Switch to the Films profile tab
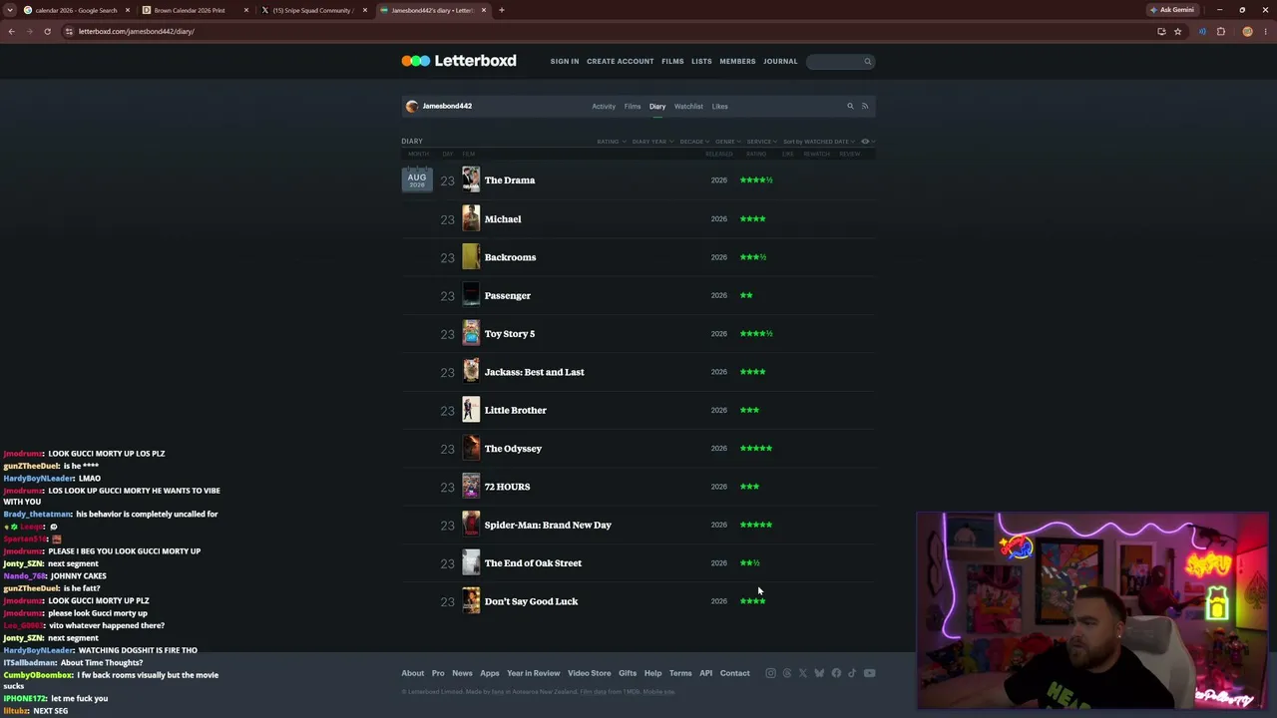 633,106
